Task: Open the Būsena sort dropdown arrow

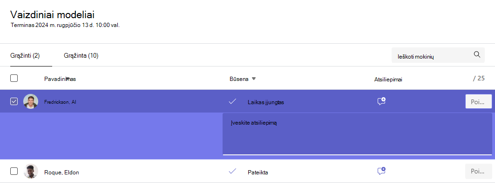Action: pyautogui.click(x=253, y=79)
